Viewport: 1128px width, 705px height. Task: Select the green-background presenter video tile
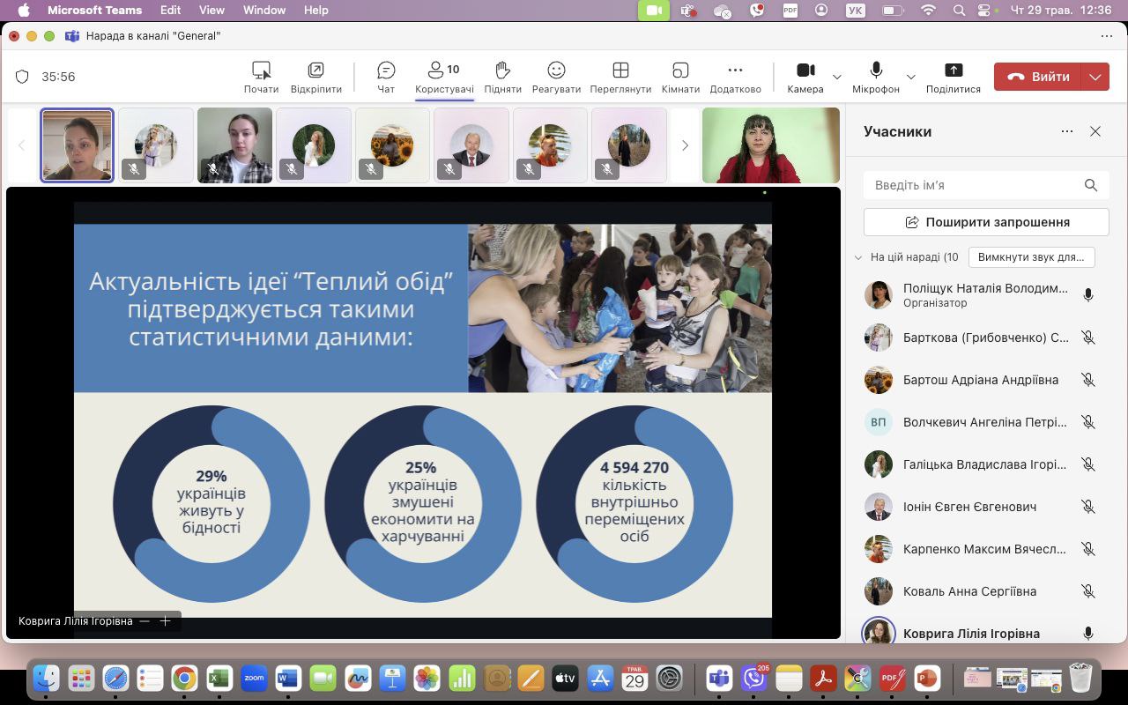point(771,145)
